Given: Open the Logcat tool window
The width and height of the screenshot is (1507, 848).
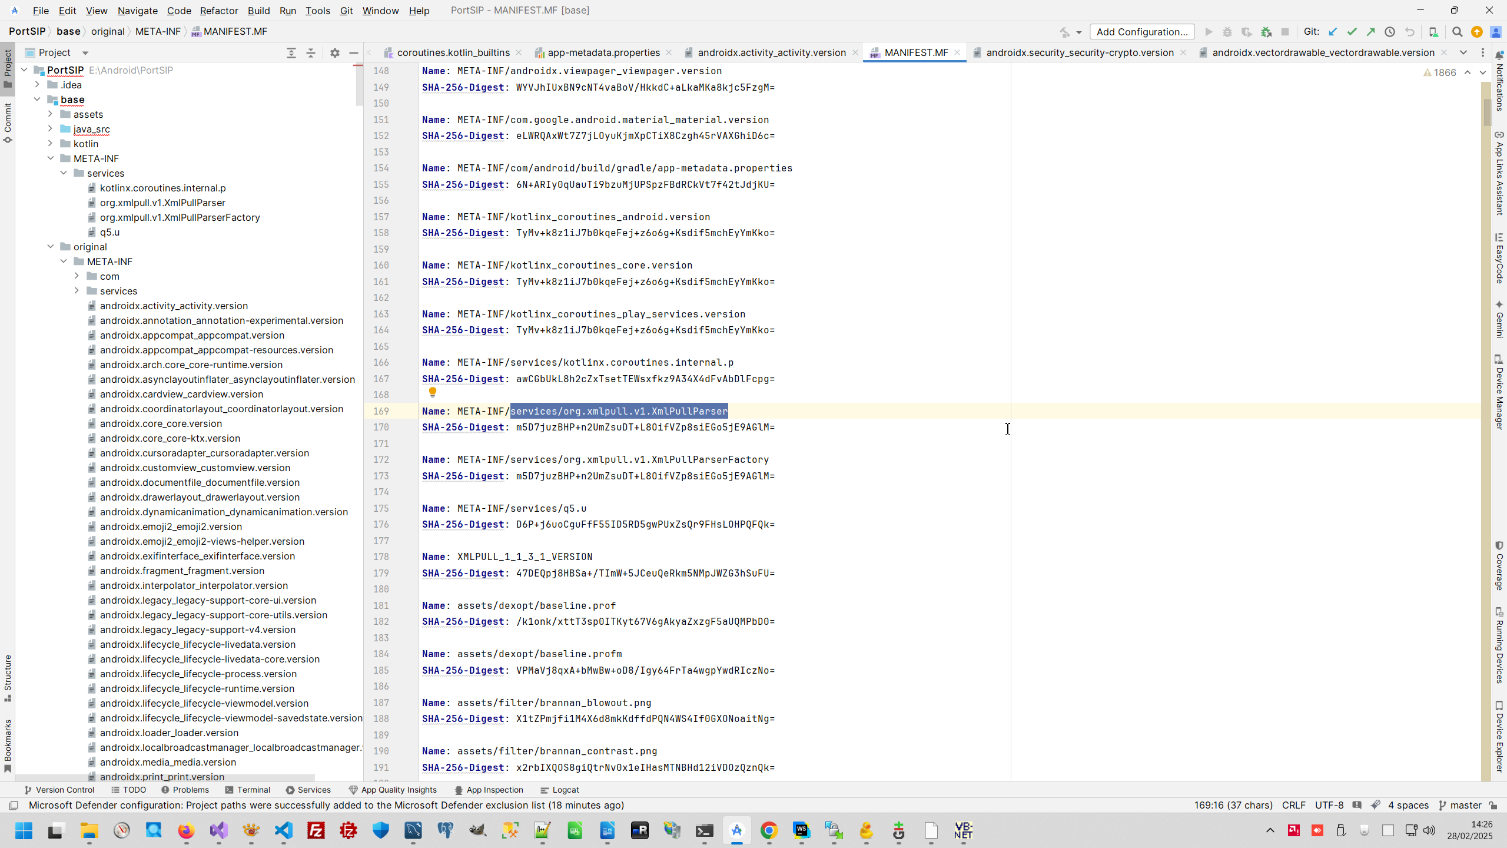Looking at the screenshot, I should pos(559,790).
